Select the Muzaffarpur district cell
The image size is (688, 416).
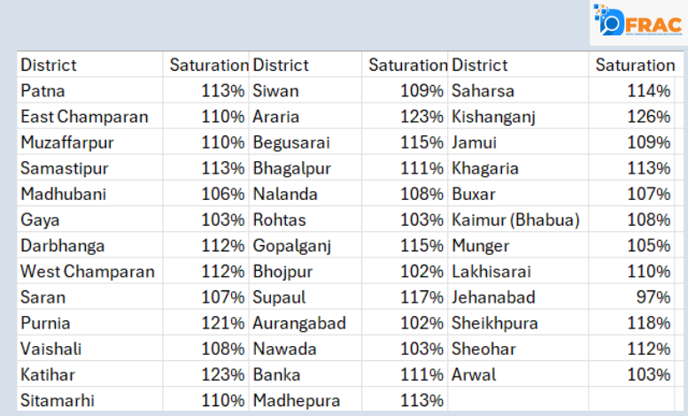(x=67, y=143)
